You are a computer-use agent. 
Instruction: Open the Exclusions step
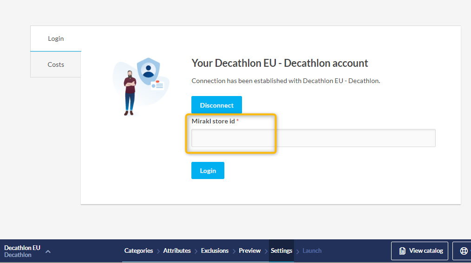point(215,250)
